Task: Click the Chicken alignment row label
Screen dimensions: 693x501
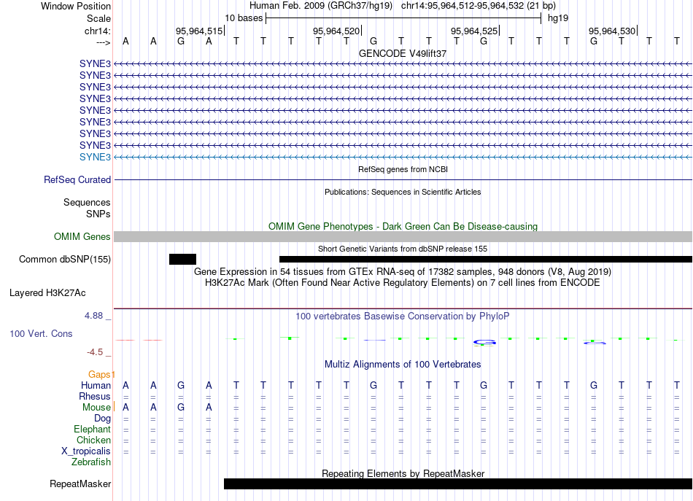Action: click(93, 440)
